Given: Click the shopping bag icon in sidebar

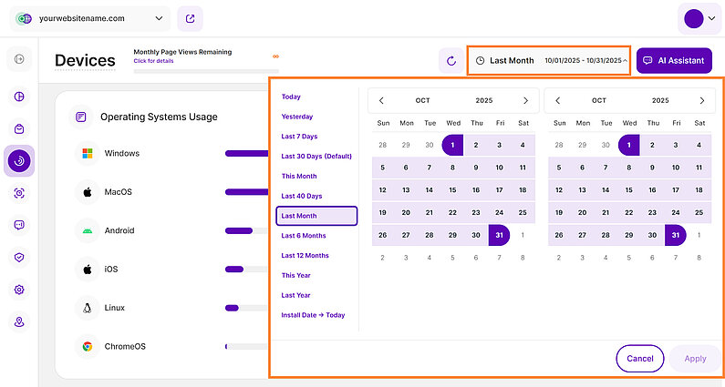Looking at the screenshot, I should (x=19, y=129).
